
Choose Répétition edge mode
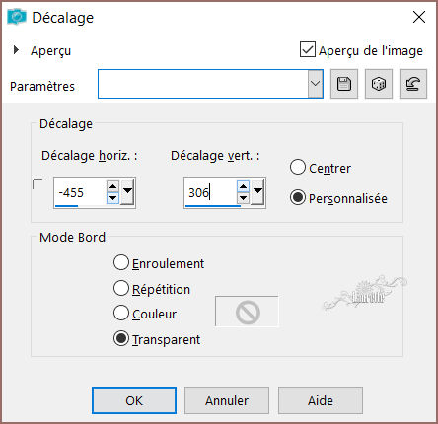[x=121, y=288]
